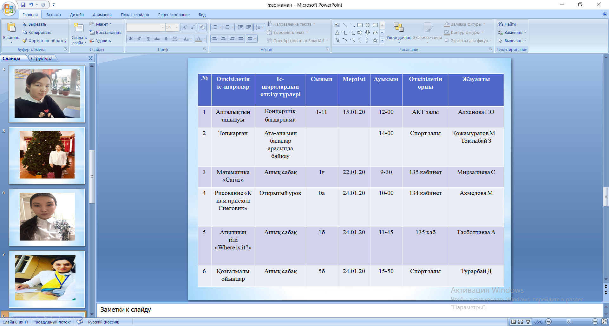Viewport: 609px width, 326px height.
Task: Select the Rectangle shape in shapes gallery
Action: (x=360, y=25)
